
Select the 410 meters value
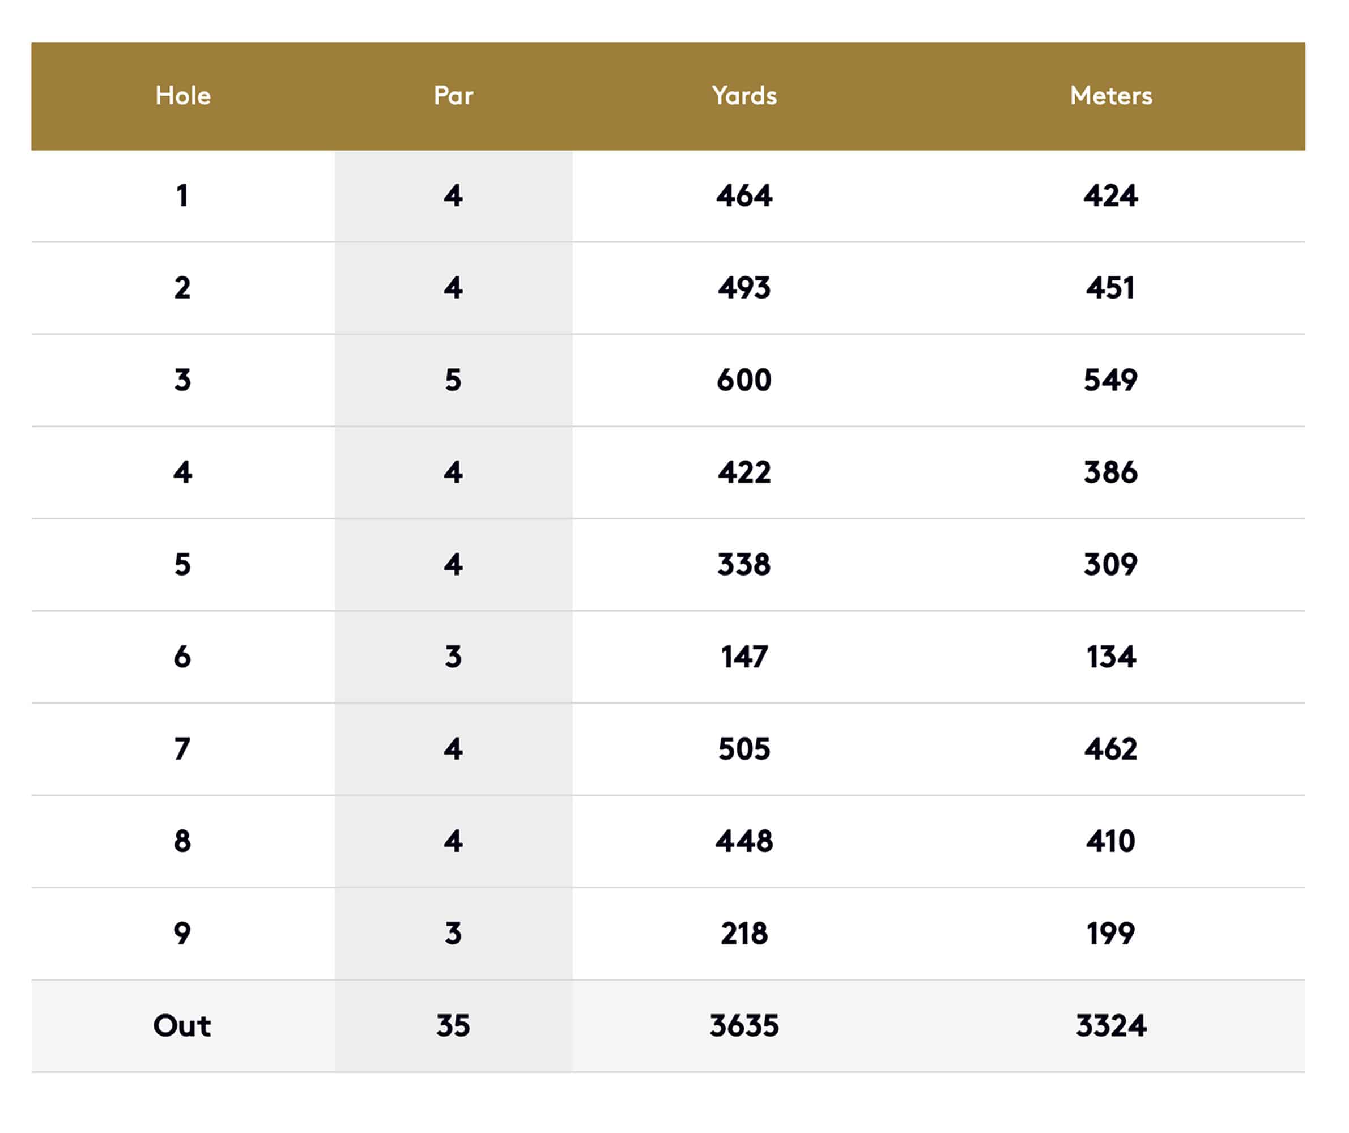1111,841
